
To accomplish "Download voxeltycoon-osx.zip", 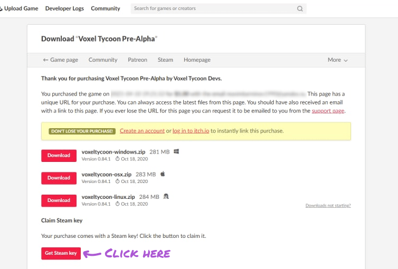I will pyautogui.click(x=59, y=178).
